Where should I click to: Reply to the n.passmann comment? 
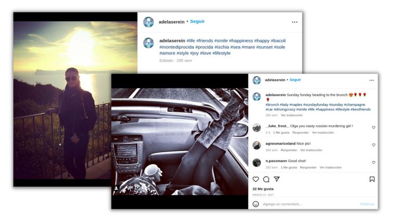point(308,167)
